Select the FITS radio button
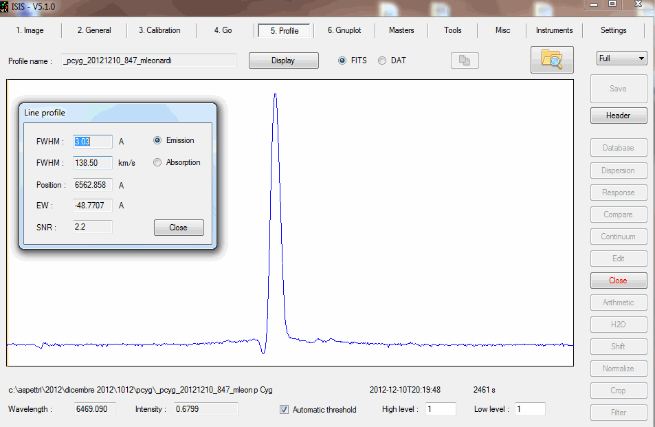Viewport: 655px width, 427px height. (343, 61)
